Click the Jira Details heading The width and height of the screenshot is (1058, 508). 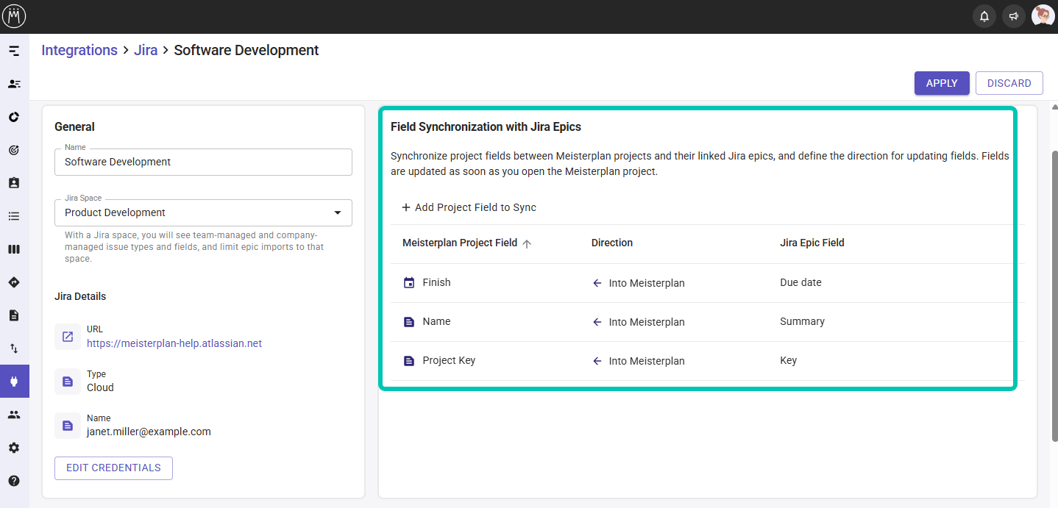80,296
